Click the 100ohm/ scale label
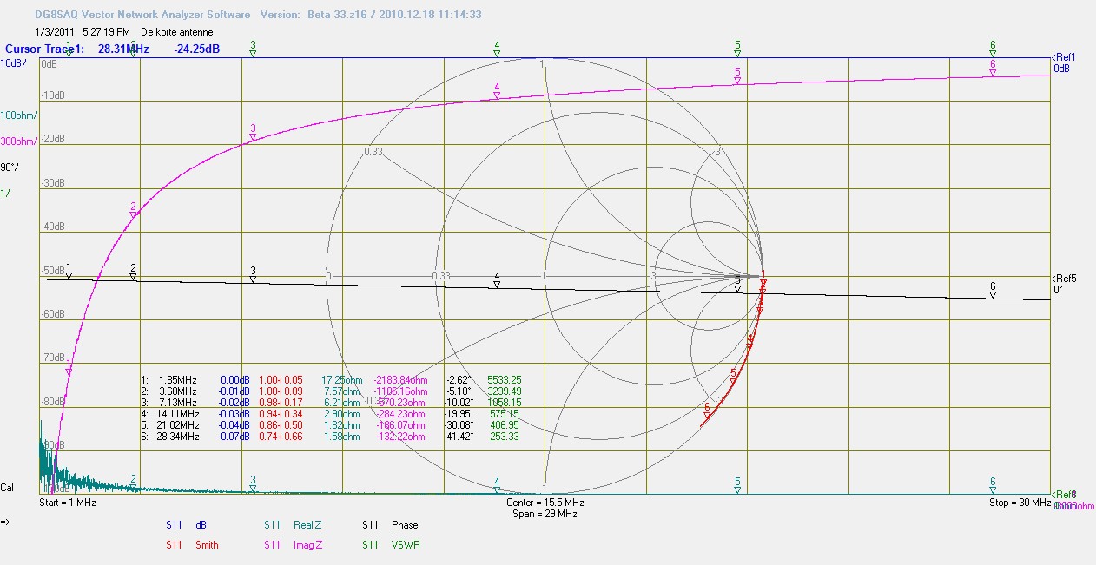The height and width of the screenshot is (565, 1096). pos(17,115)
